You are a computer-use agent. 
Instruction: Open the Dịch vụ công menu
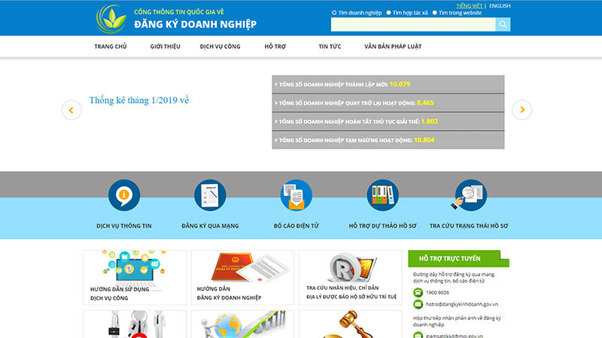click(x=220, y=47)
